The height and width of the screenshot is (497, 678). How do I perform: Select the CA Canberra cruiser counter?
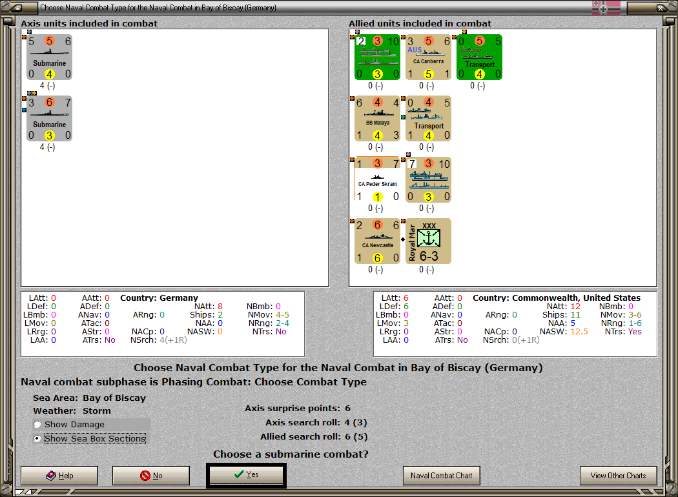(428, 57)
